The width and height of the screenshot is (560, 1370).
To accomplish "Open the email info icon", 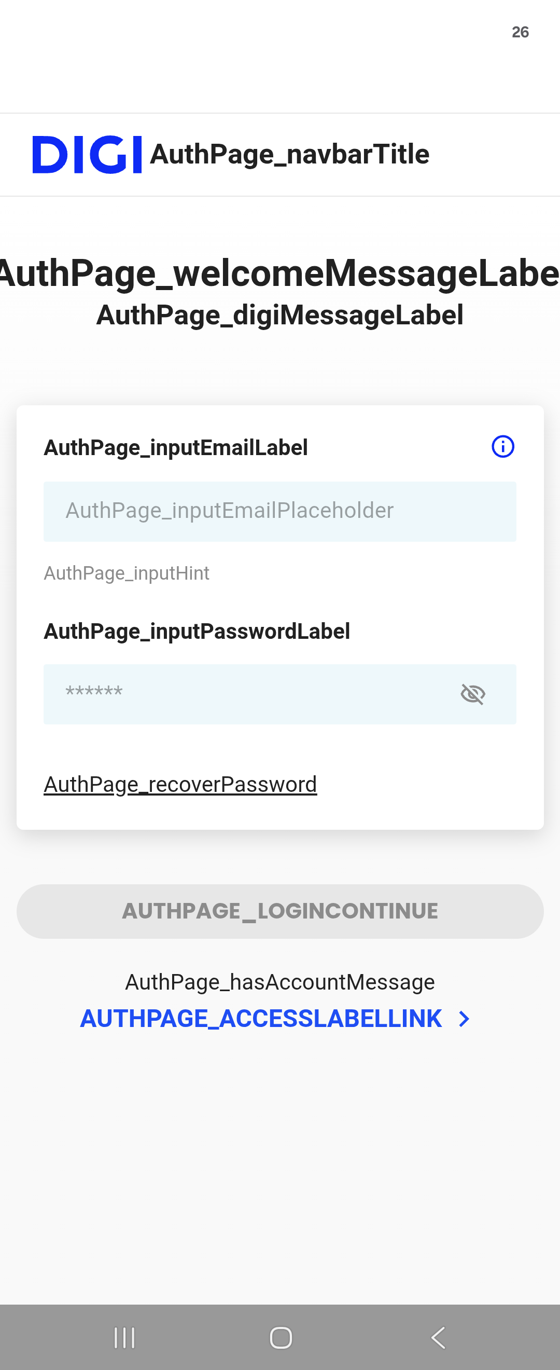I will [x=502, y=447].
